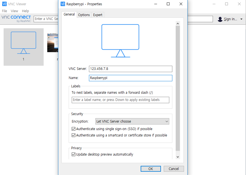Click the VNC Server address field

(x=131, y=69)
